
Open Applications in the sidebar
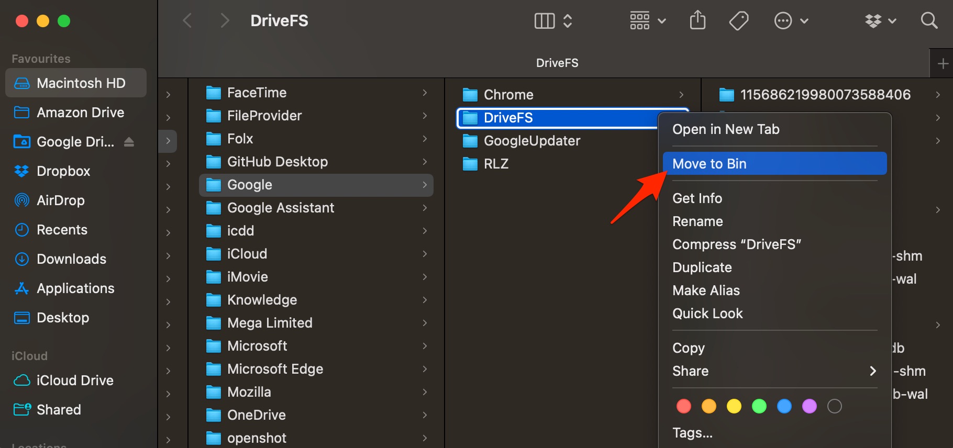[76, 288]
